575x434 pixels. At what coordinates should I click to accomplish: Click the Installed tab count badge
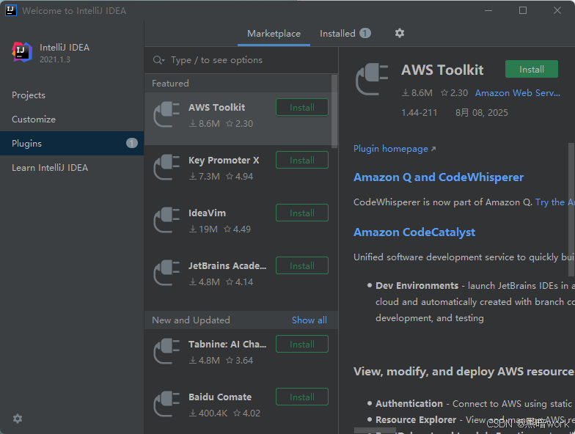tap(365, 34)
